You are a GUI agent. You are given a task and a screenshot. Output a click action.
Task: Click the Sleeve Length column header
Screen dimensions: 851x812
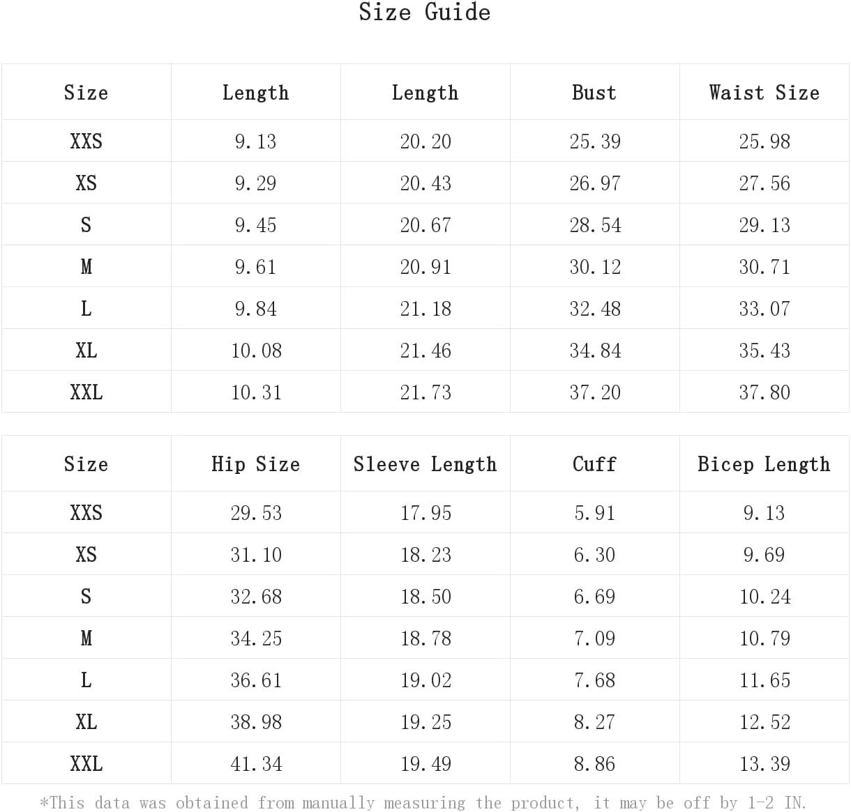425,464
